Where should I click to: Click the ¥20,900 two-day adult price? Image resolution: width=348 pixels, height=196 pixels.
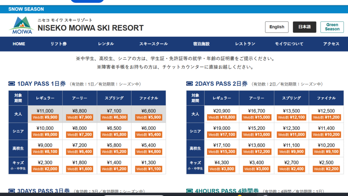(222, 111)
